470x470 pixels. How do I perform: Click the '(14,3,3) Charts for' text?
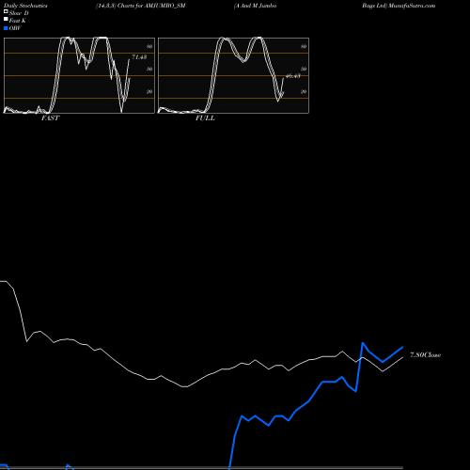point(119,6)
